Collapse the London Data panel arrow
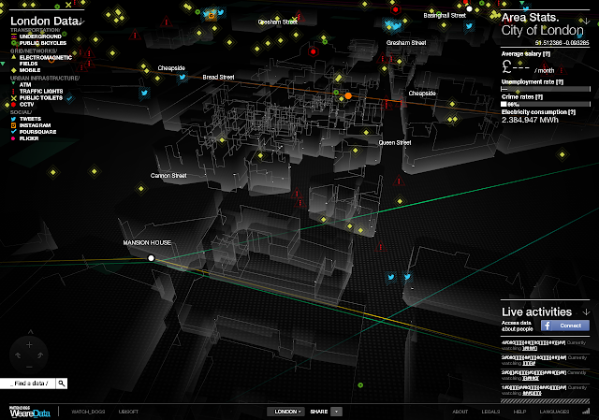The image size is (599, 420). point(81,22)
